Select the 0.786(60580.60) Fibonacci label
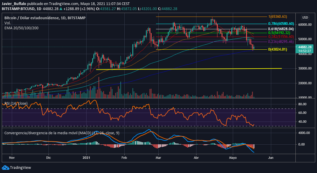This screenshot has width=317, height=173. pyautogui.click(x=281, y=24)
